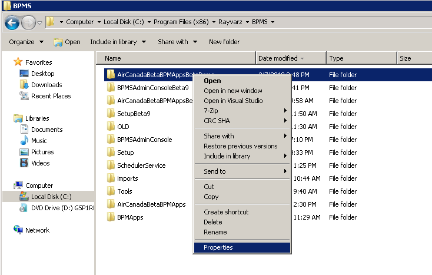Choose Properties from the context menu
Image resolution: width=432 pixels, height=275 pixels.
pos(218,247)
